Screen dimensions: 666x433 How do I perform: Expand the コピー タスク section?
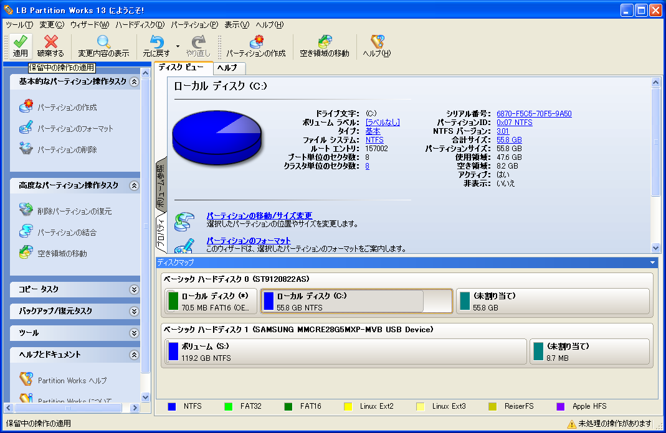click(x=134, y=289)
